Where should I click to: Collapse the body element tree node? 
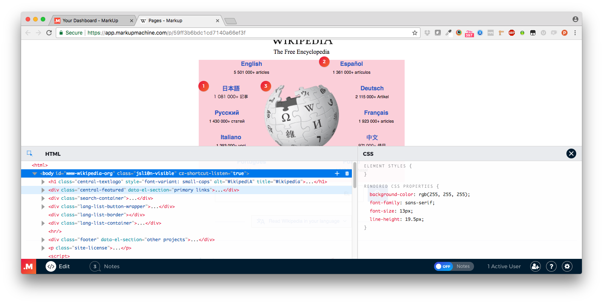pos(35,173)
